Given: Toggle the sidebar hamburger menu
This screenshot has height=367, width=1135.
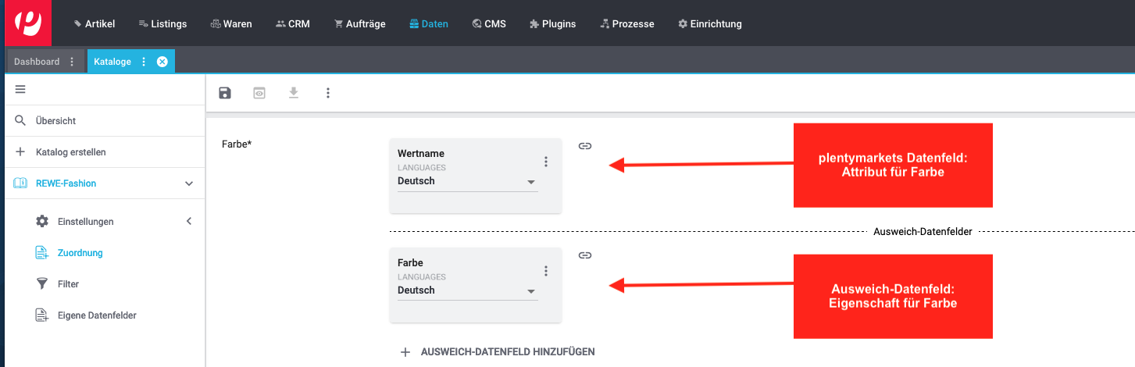Looking at the screenshot, I should pos(20,89).
